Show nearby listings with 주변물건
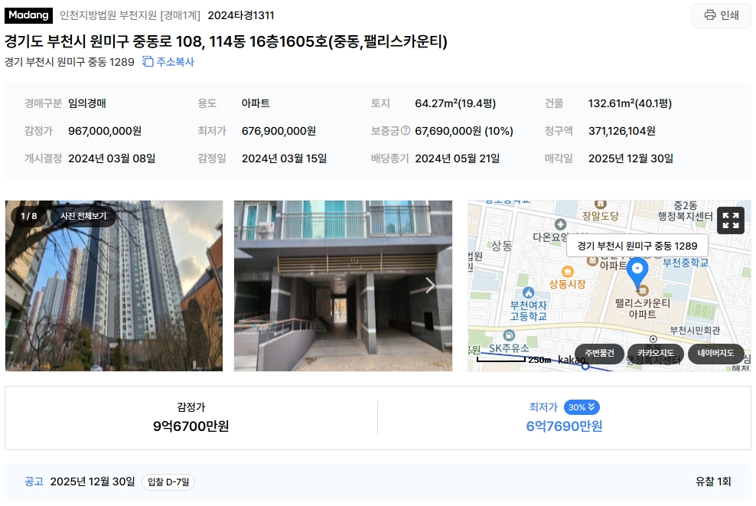Image resolution: width=756 pixels, height=506 pixels. coord(599,353)
